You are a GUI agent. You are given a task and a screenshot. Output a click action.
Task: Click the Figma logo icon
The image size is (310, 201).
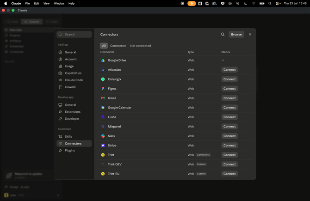(103, 89)
